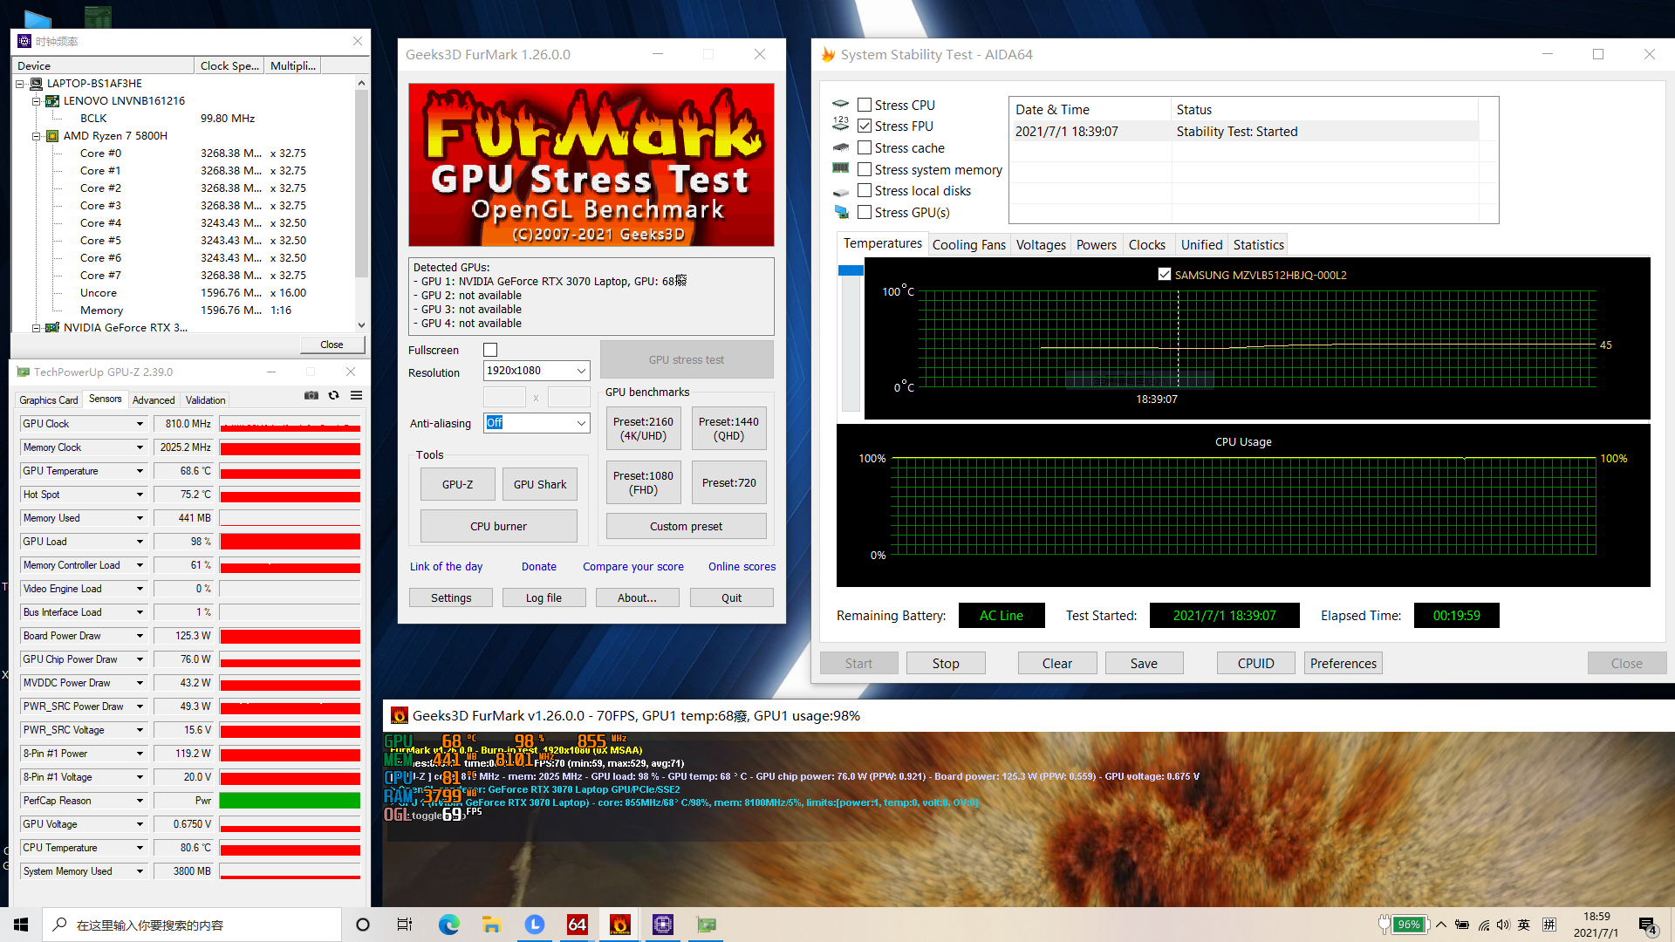Open Hot Spot sensor dropdown
Viewport: 1675px width, 942px height.
(x=140, y=495)
